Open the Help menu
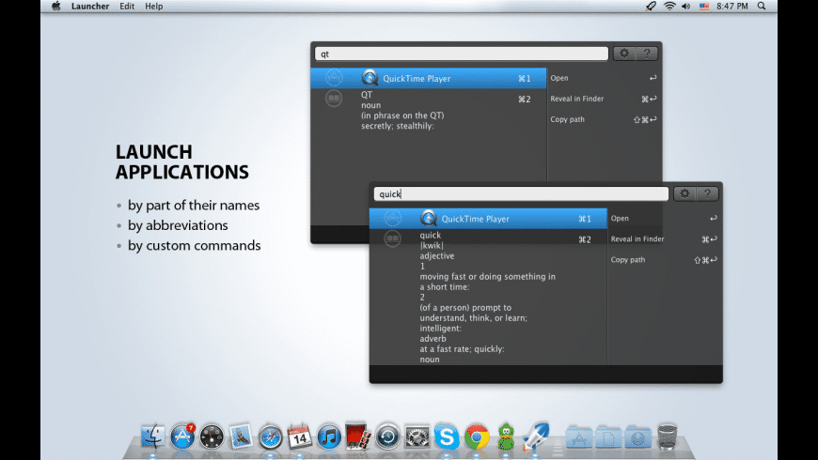 (154, 7)
